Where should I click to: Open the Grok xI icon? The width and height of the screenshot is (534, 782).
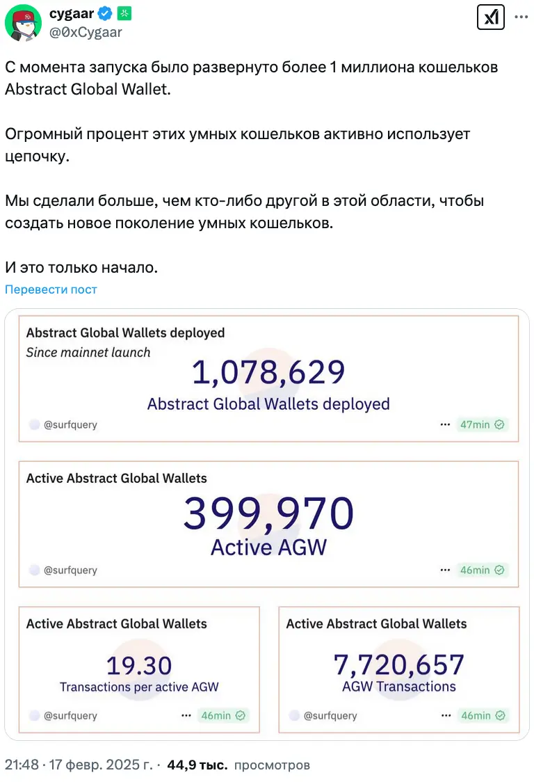(490, 17)
